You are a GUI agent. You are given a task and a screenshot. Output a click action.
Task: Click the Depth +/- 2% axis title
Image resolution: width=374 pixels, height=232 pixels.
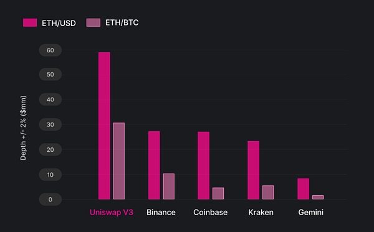point(23,128)
